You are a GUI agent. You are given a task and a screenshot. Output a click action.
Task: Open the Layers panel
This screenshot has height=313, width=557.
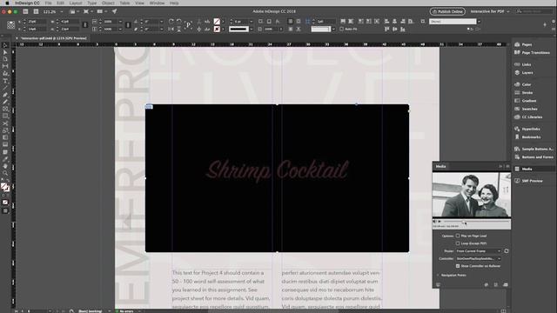[524, 72]
